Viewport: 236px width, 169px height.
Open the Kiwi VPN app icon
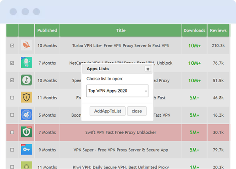[x=26, y=165]
